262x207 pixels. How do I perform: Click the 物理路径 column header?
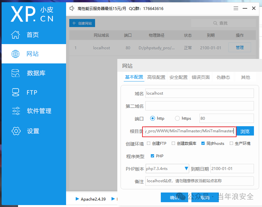coord(157,35)
